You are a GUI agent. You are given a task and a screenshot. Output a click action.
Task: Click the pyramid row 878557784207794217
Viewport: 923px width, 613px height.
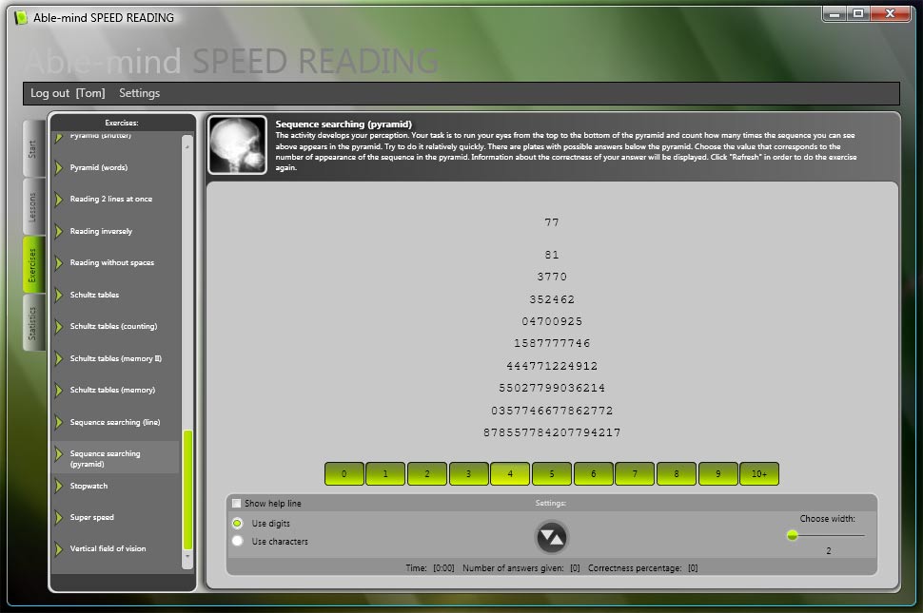pyautogui.click(x=552, y=432)
